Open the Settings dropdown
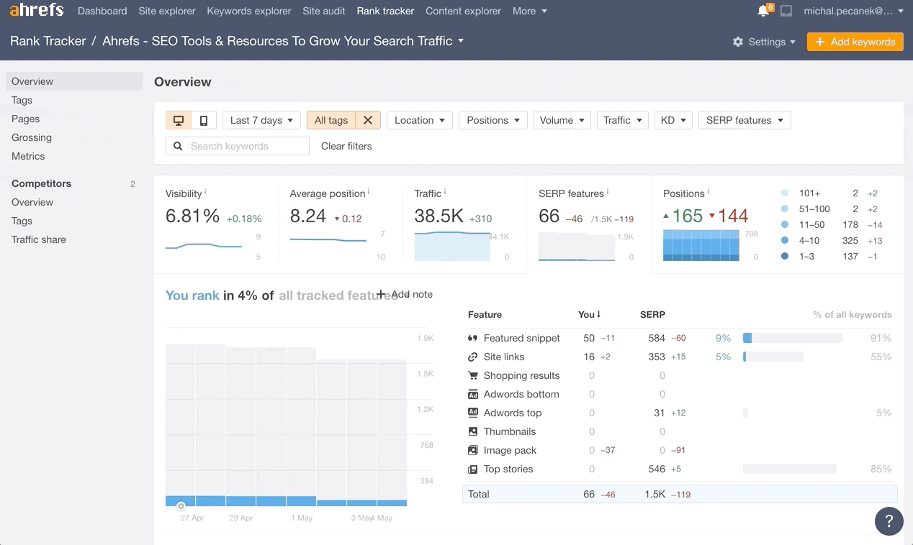 765,42
